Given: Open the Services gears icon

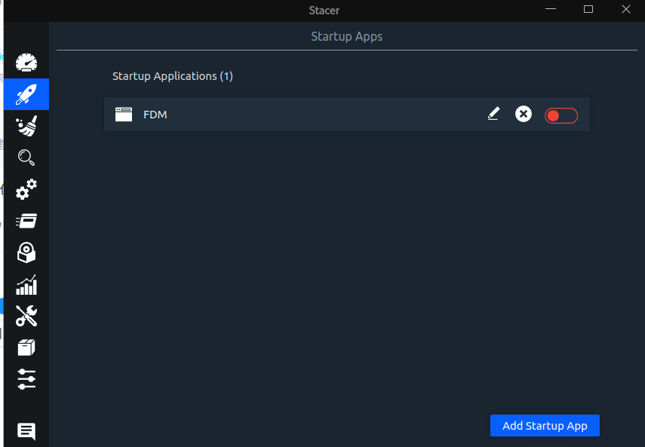Looking at the screenshot, I should click(x=26, y=189).
